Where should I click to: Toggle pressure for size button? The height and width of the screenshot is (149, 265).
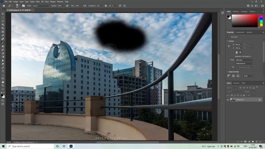120,6
